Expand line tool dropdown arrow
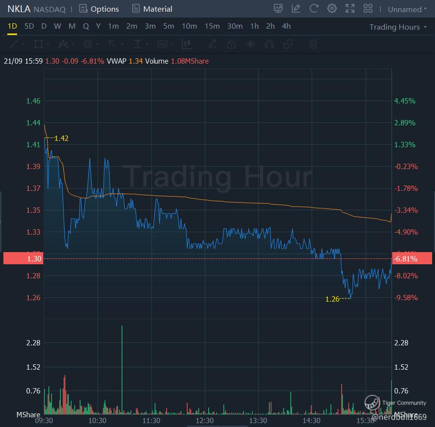The image size is (435, 427). click(23, 44)
